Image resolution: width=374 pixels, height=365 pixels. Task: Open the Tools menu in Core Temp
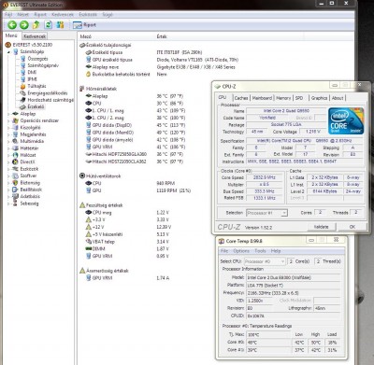260,251
